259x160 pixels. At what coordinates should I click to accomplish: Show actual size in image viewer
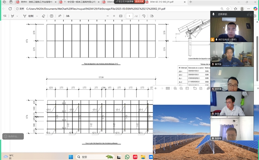pyautogui.click(x=187, y=88)
